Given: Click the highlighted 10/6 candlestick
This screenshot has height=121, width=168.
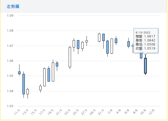Looking at the screenshot, I should 145,66.
